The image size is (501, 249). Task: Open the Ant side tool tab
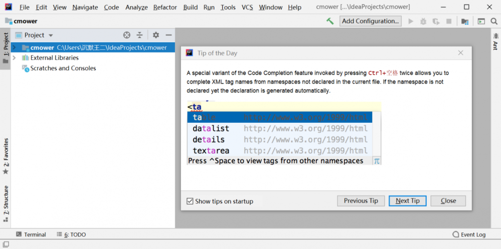[x=495, y=43]
